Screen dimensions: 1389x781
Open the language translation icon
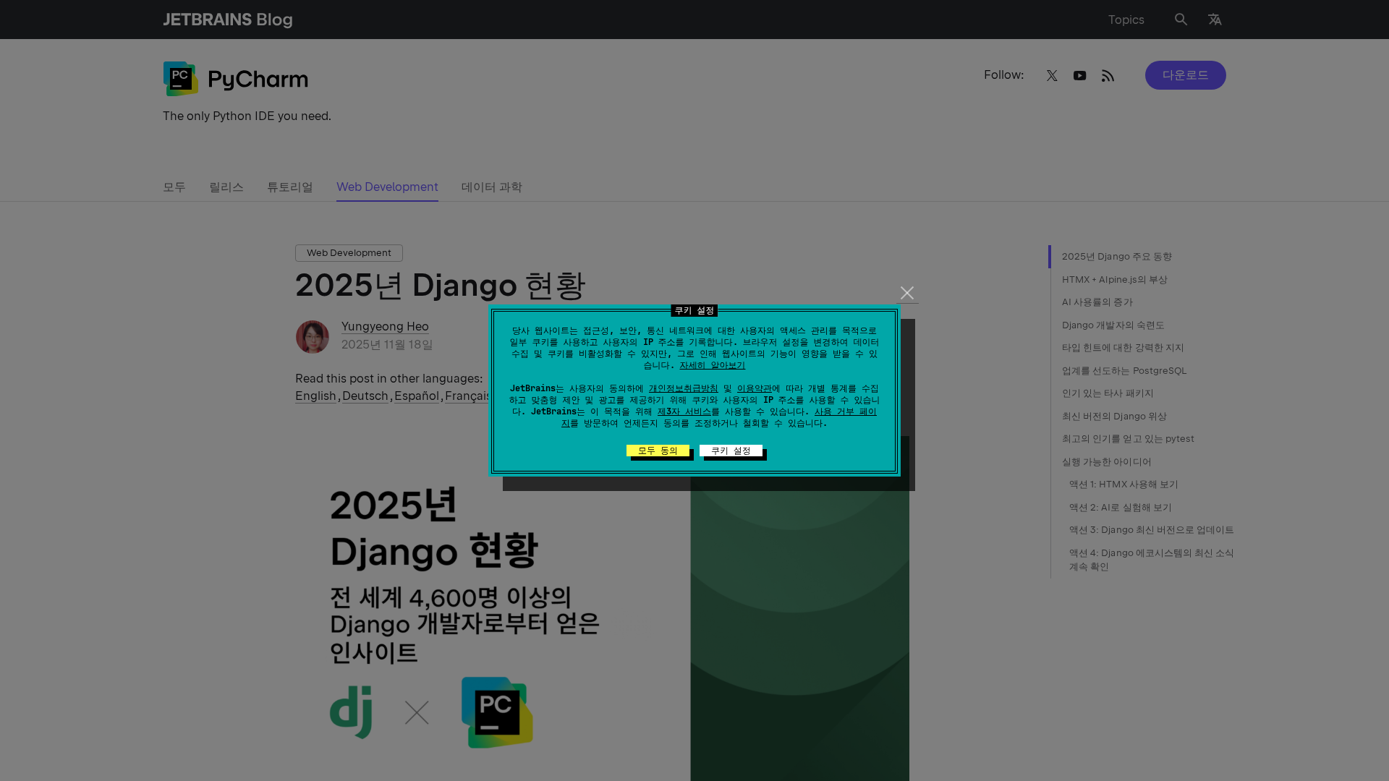(1215, 20)
